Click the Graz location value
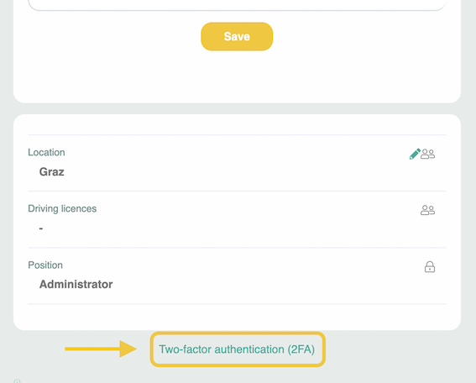 51,172
